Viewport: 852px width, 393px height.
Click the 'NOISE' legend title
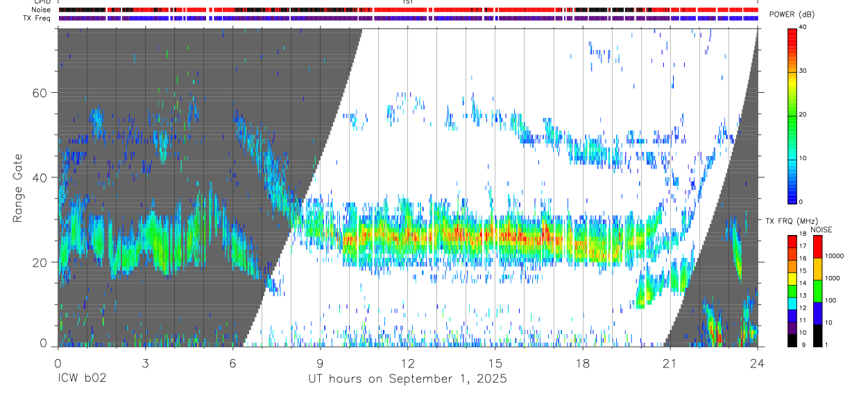click(x=820, y=229)
